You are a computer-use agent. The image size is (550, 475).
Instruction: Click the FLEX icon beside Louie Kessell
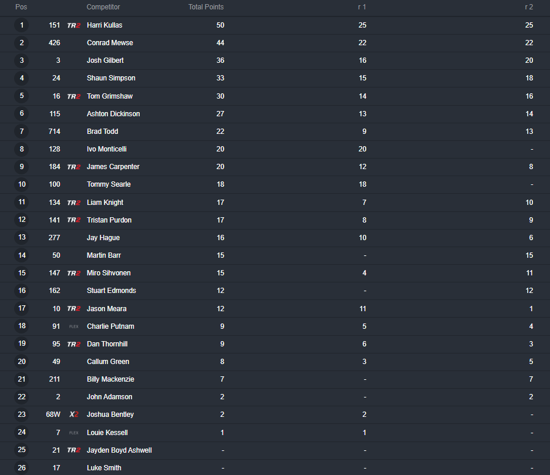pos(73,433)
